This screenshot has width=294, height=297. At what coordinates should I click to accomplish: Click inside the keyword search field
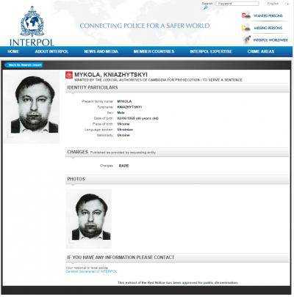click(237, 4)
